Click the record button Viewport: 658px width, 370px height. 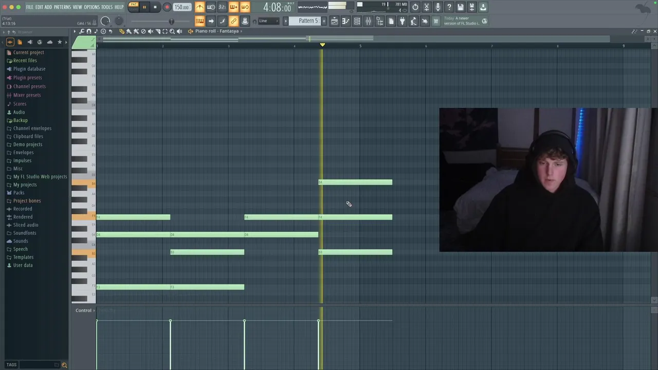coord(167,7)
